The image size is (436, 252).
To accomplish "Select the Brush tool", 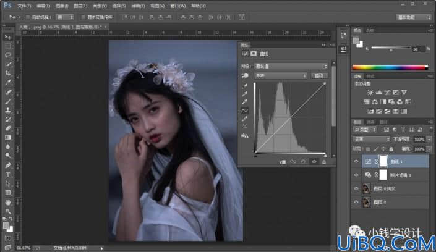I will tap(8, 101).
